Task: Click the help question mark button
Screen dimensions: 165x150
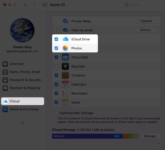Action: pos(158,144)
